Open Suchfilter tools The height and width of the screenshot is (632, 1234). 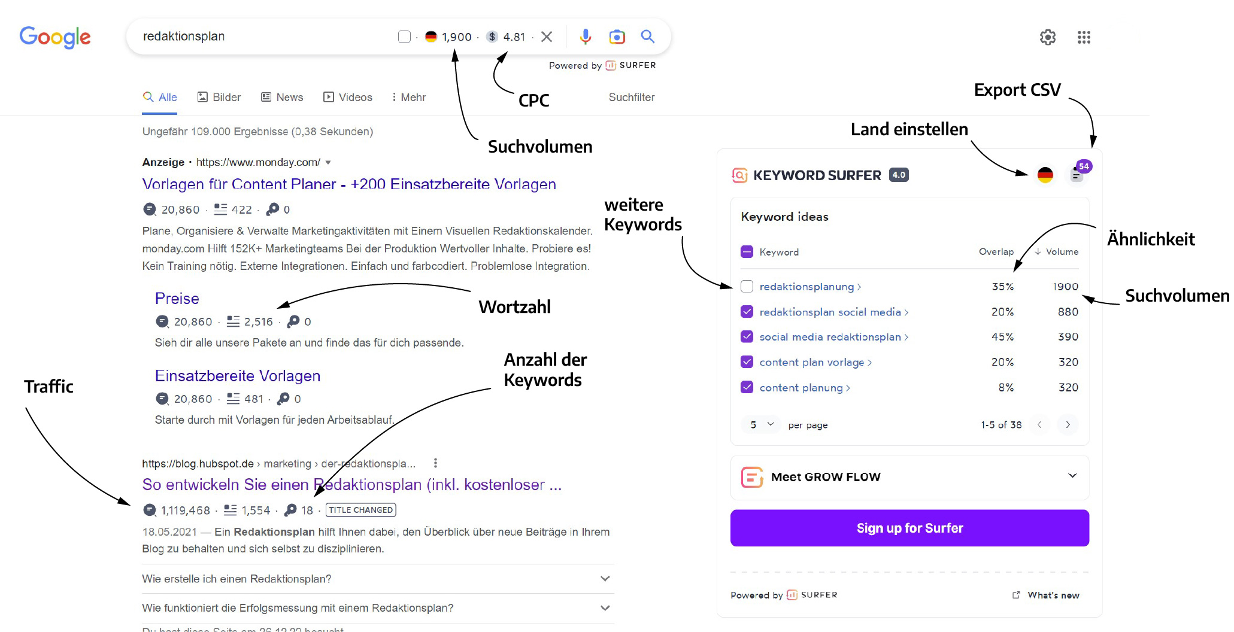coord(632,97)
